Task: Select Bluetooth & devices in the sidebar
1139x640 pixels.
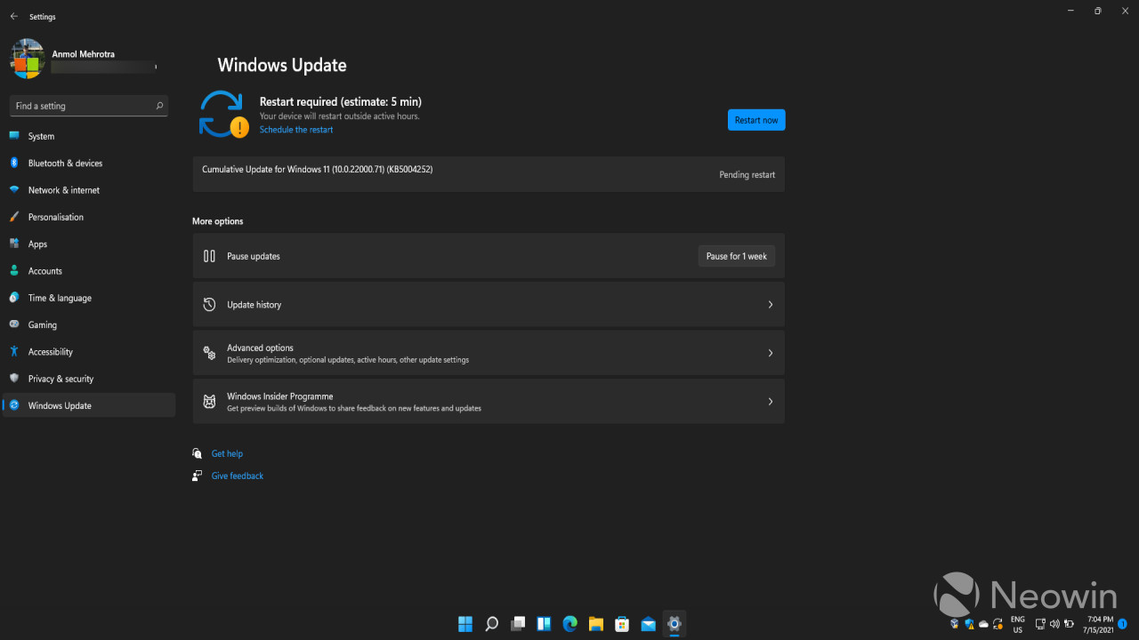Action: coord(67,163)
